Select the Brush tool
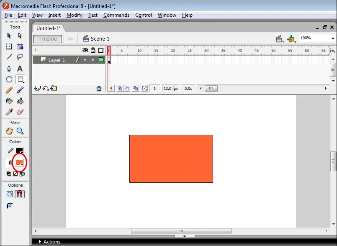The image size is (337, 246). (x=20, y=90)
